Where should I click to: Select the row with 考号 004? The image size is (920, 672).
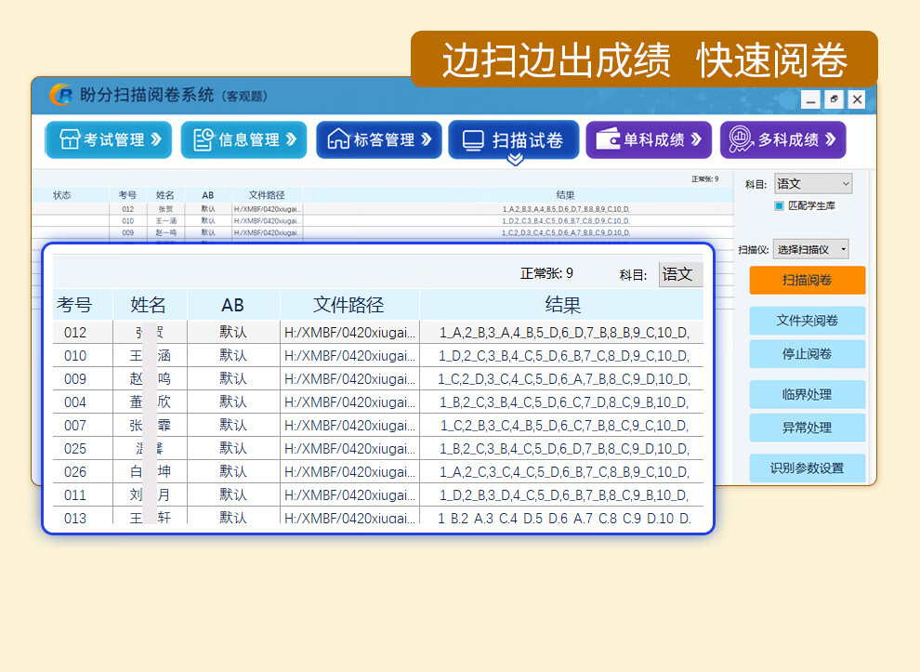378,402
